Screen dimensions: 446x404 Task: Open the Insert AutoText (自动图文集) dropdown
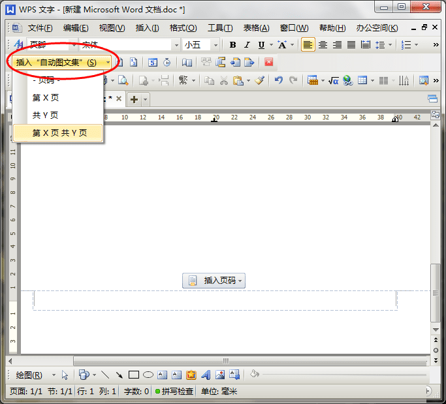[x=62, y=62]
